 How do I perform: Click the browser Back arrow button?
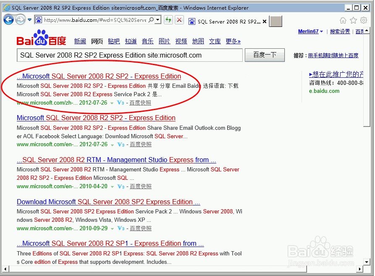[9, 20]
